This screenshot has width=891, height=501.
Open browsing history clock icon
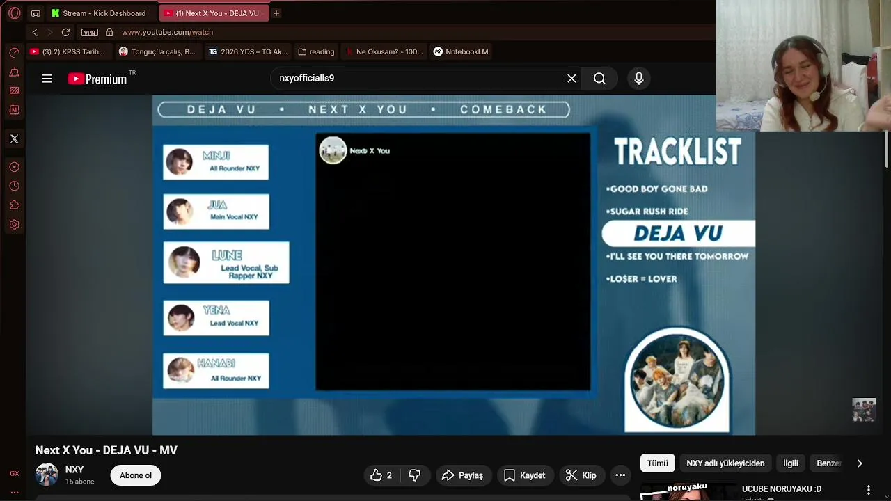(x=14, y=186)
